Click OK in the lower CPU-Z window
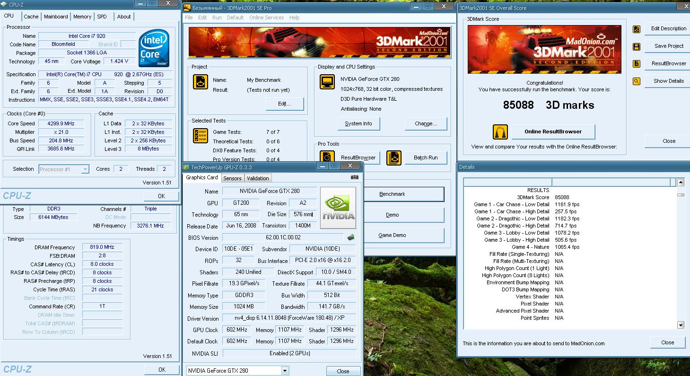 coord(161,370)
